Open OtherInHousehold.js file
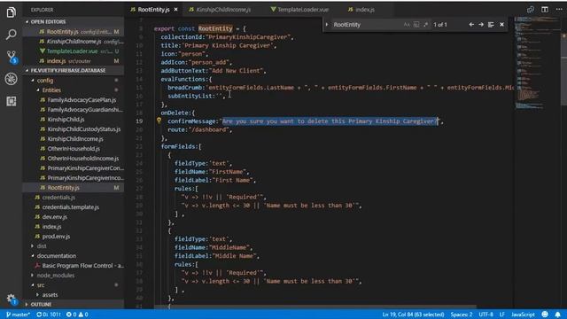Viewport: 567px width, 319px height. pyautogui.click(x=74, y=149)
